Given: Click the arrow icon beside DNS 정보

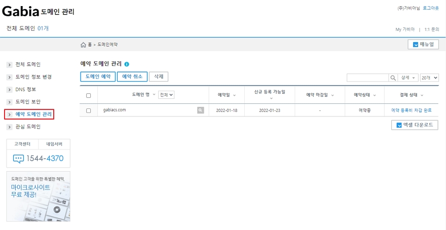Looking at the screenshot, I should point(9,90).
